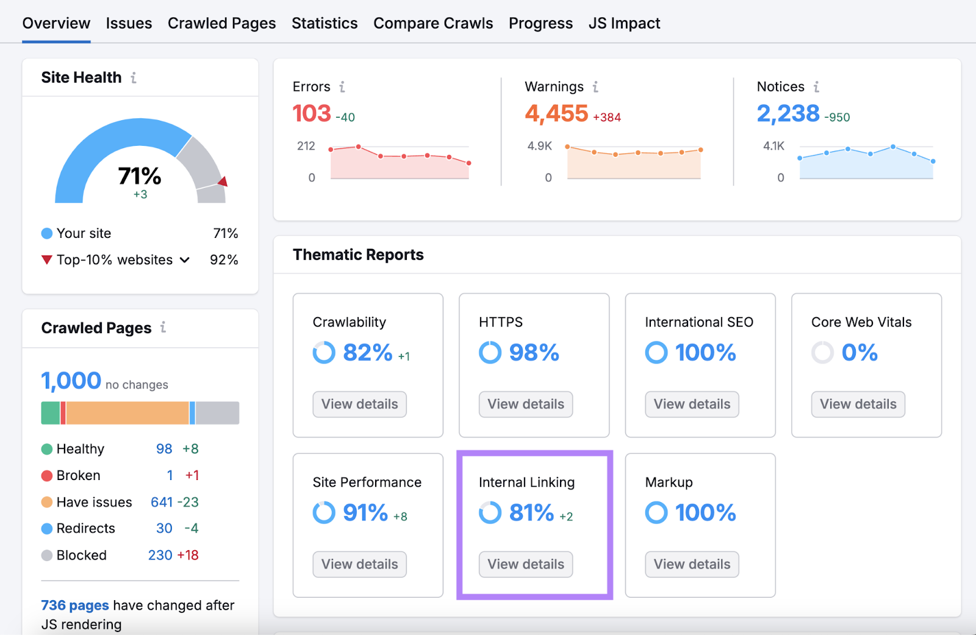
Task: Click the Notices info icon
Action: pos(817,87)
